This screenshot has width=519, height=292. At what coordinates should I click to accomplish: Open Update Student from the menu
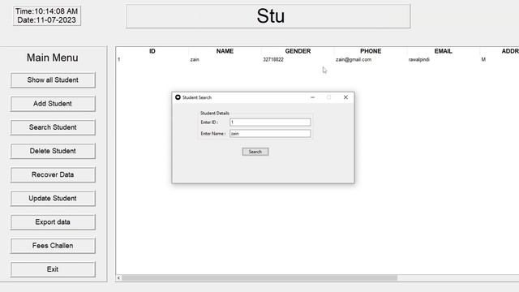pos(53,198)
